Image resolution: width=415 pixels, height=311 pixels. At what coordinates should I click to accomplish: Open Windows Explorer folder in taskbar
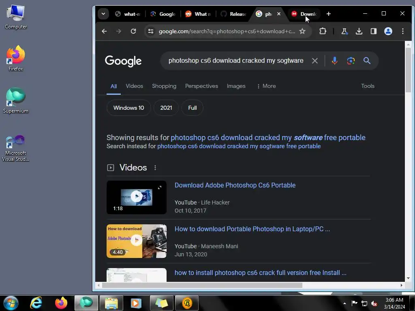tap(111, 303)
